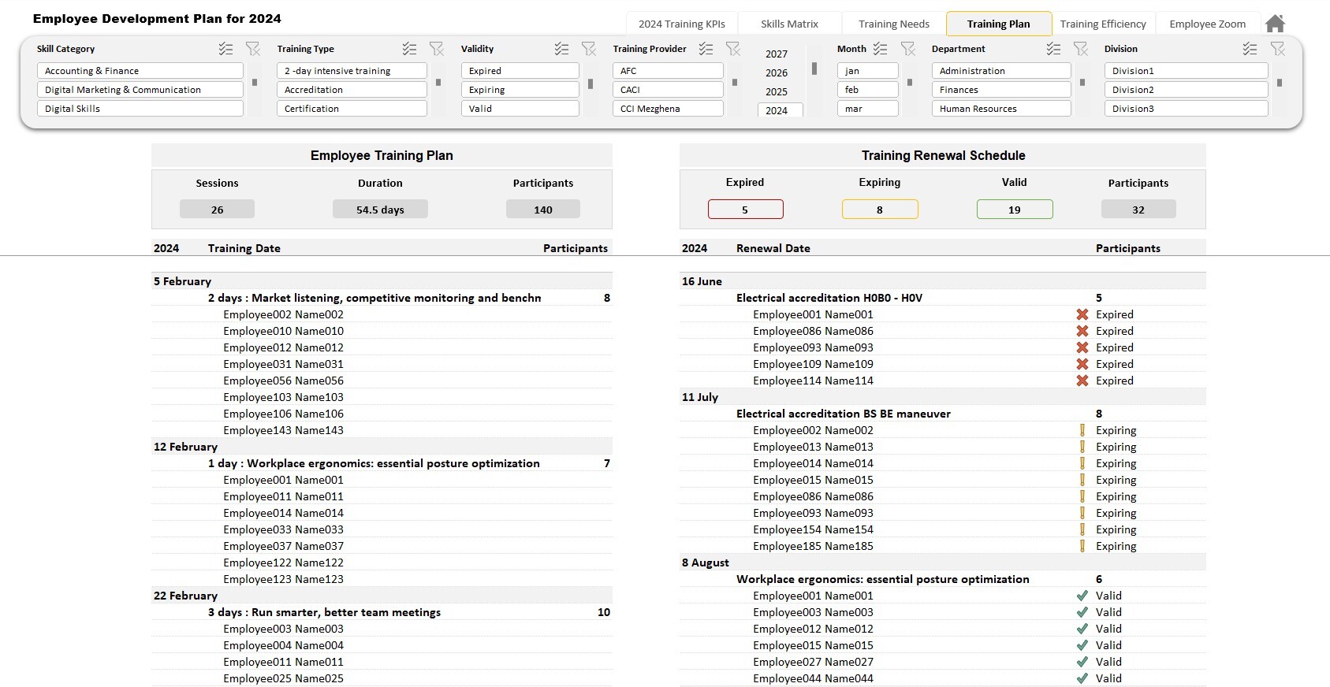
Task: Clear filter on Training Provider slicer
Action: pos(732,49)
